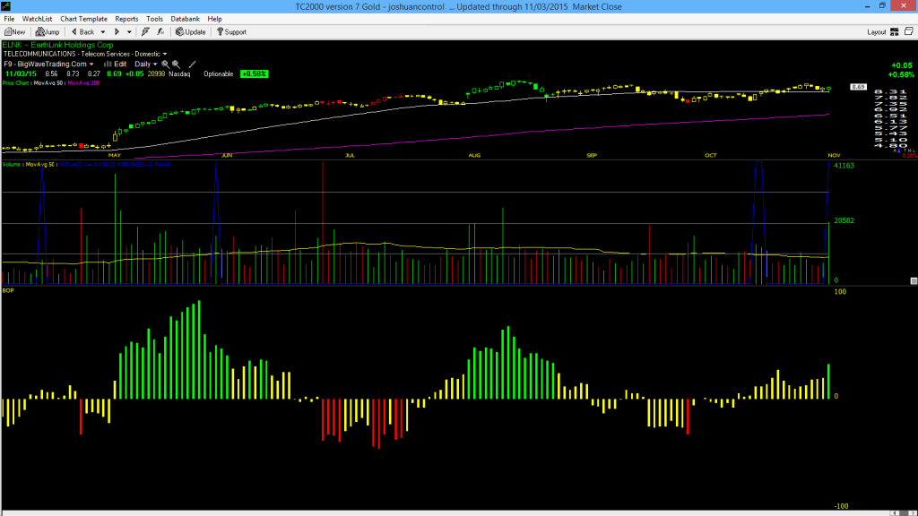The height and width of the screenshot is (516, 918).
Task: Click the BOP indicator label
Action: click(8, 290)
